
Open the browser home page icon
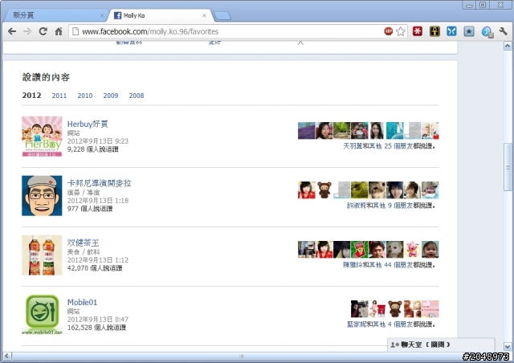coord(59,31)
